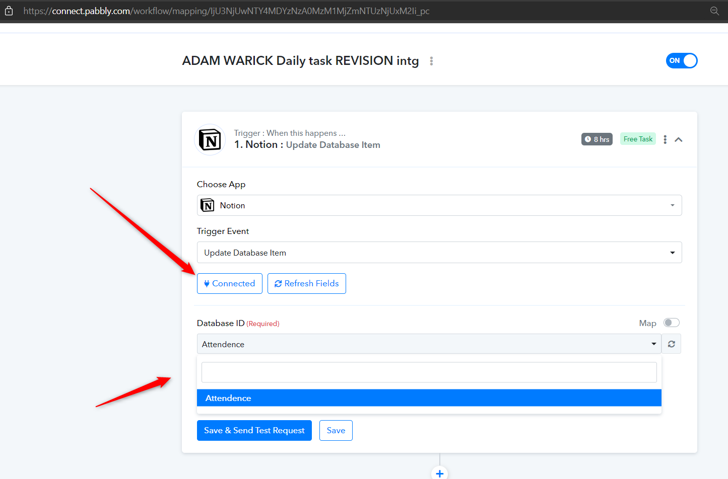The image size is (728, 479).
Task: Open the browser zoom magnifier icon
Action: pos(714,11)
